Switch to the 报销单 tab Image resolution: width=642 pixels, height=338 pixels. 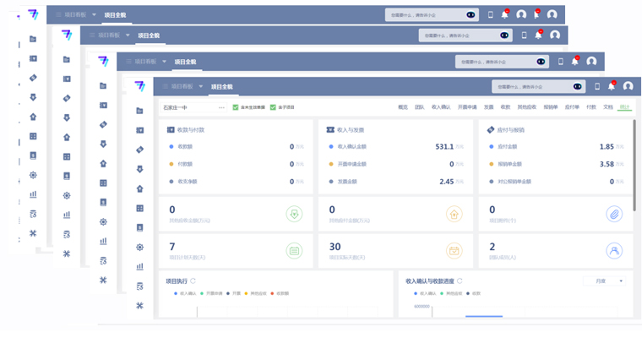pos(550,107)
